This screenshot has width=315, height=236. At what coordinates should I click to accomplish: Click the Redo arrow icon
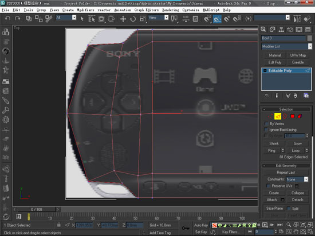click(18, 19)
